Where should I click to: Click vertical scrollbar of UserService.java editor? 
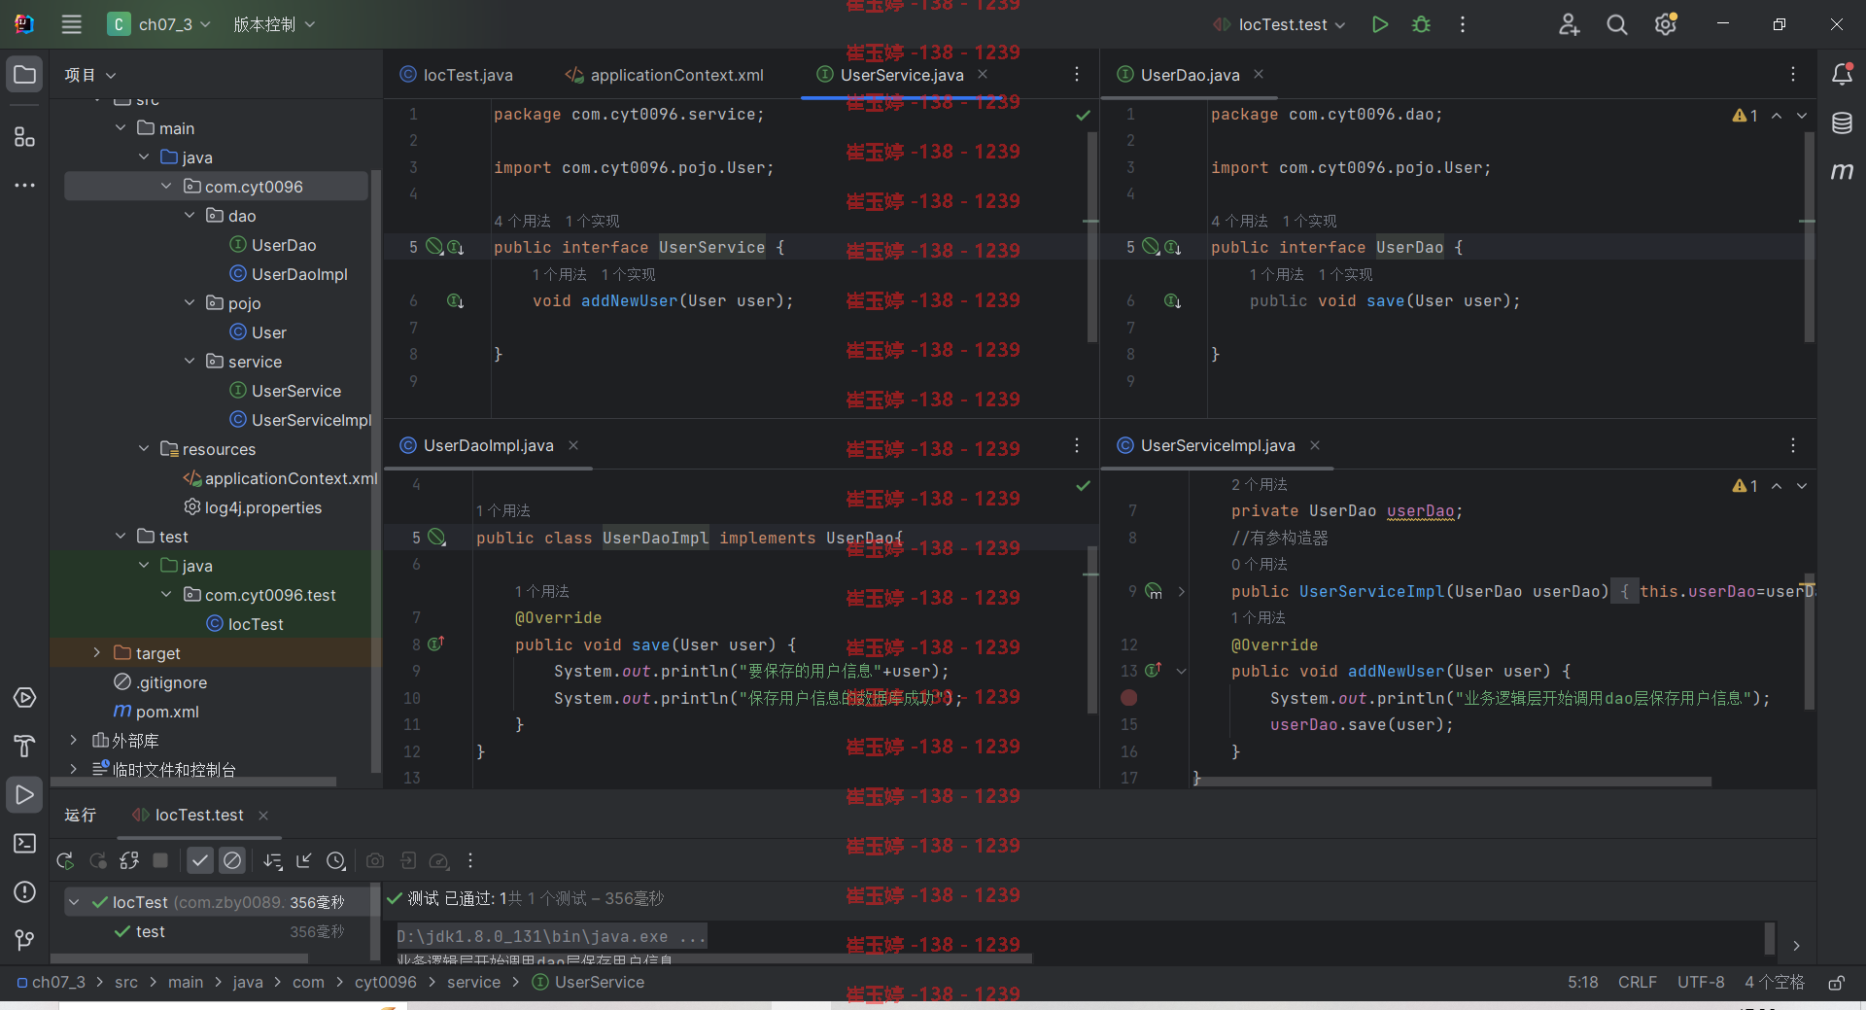click(x=1091, y=238)
